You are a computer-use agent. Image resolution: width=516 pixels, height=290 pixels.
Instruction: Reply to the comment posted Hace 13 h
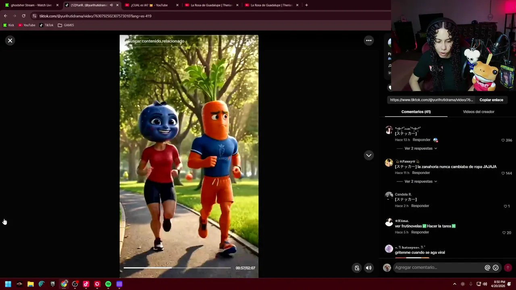(x=421, y=140)
